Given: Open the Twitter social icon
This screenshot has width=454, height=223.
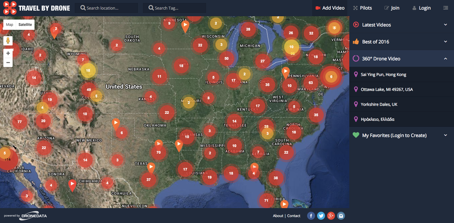Looking at the screenshot, I should [x=321, y=216].
